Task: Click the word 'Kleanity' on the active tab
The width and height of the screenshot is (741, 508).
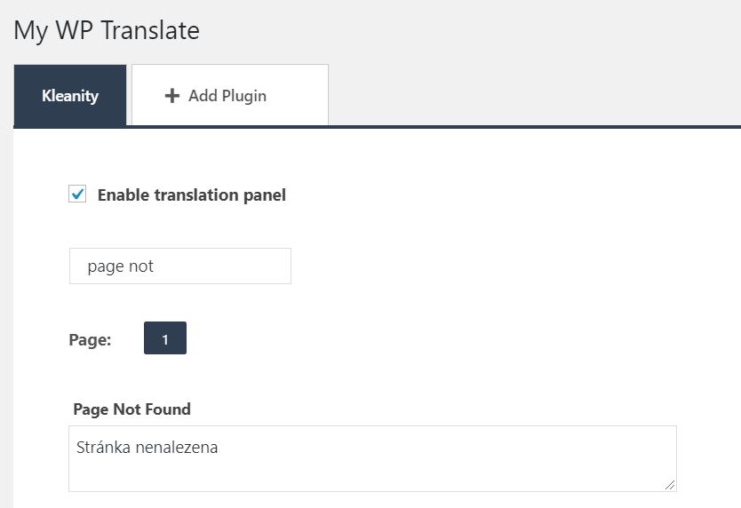Action: click(x=70, y=96)
